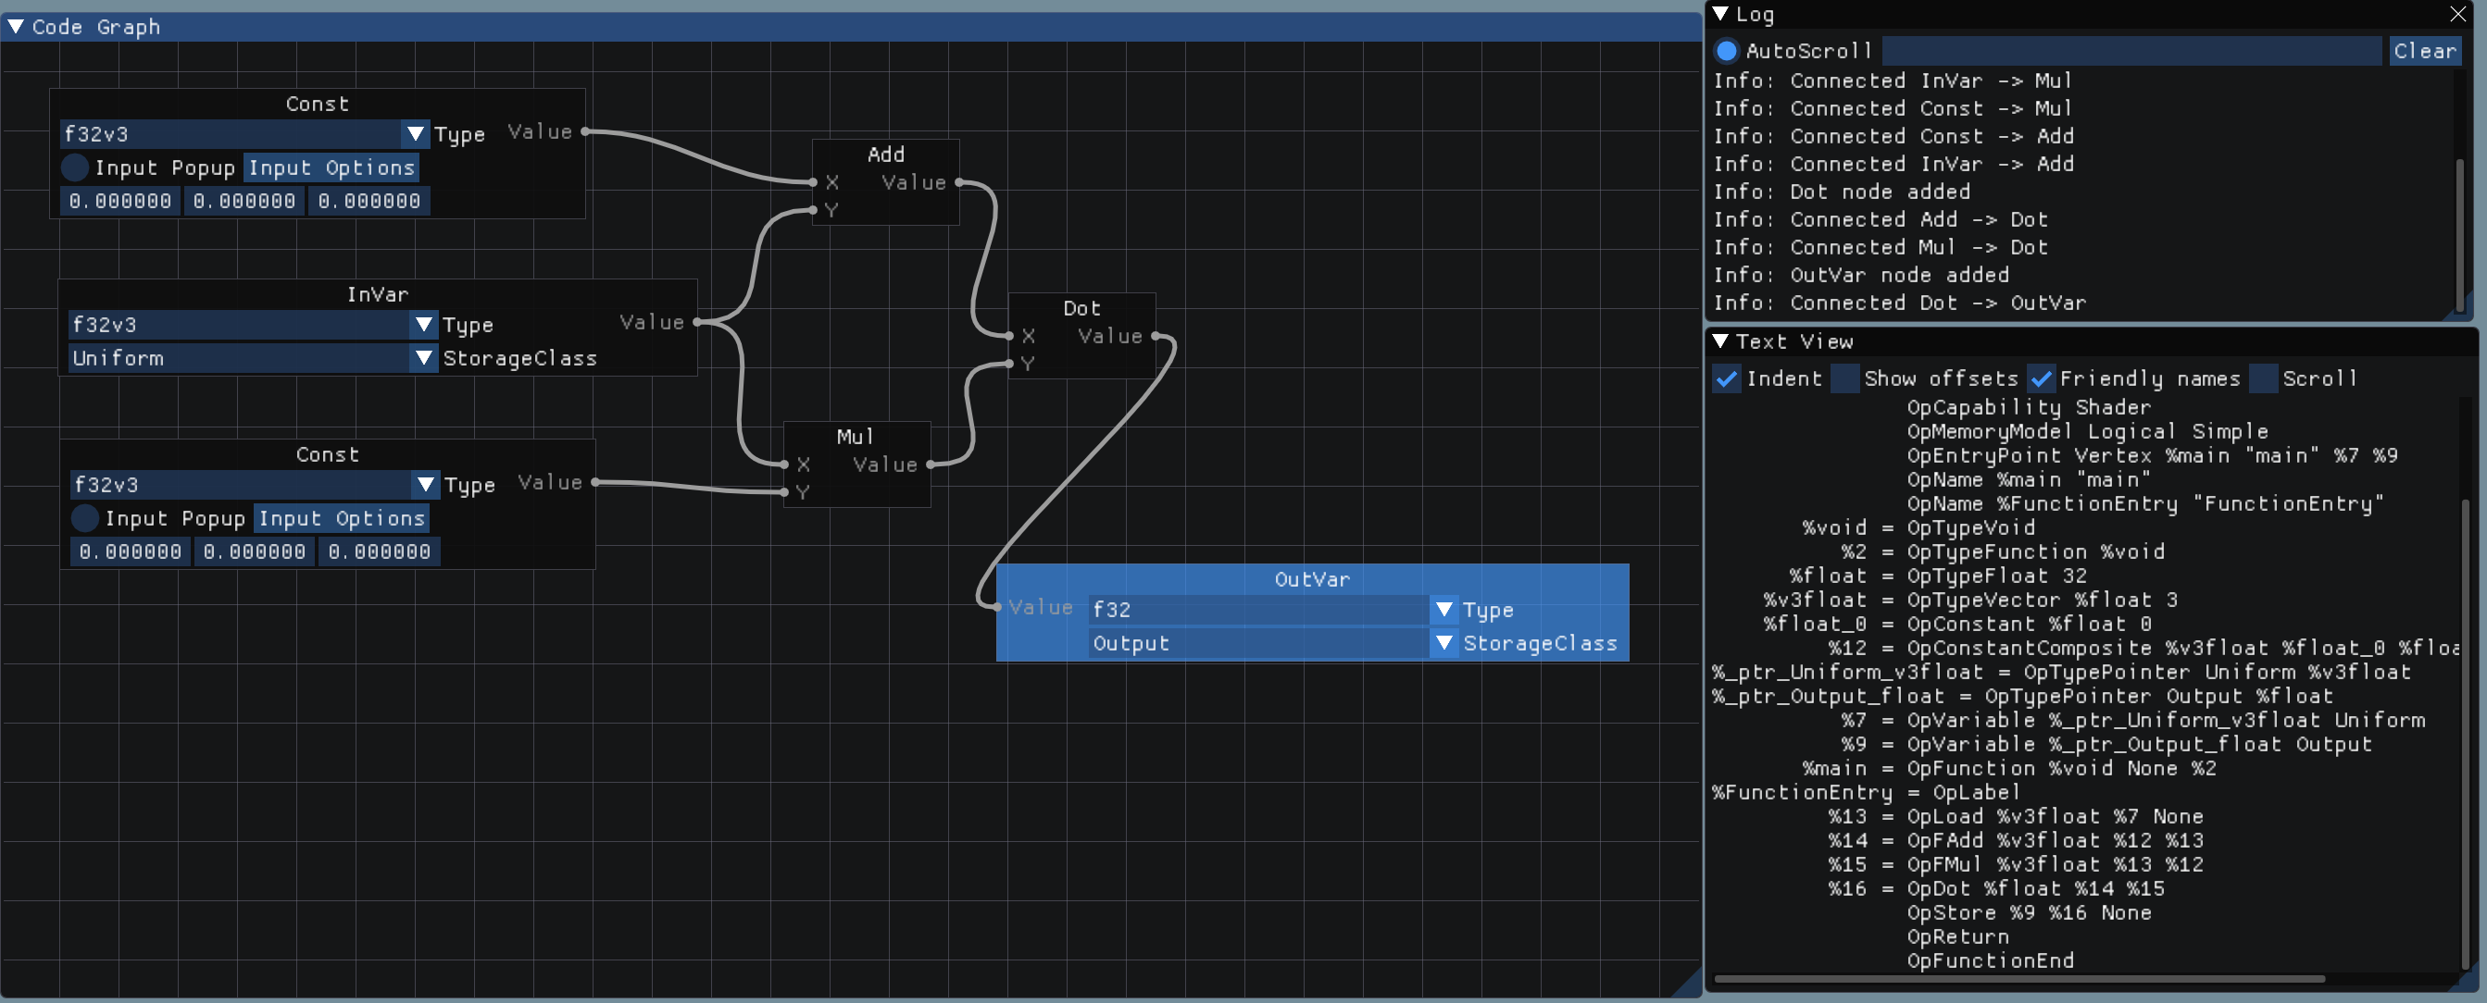Click the Add node's Y input pin
The image size is (2487, 1003).
pyautogui.click(x=813, y=210)
